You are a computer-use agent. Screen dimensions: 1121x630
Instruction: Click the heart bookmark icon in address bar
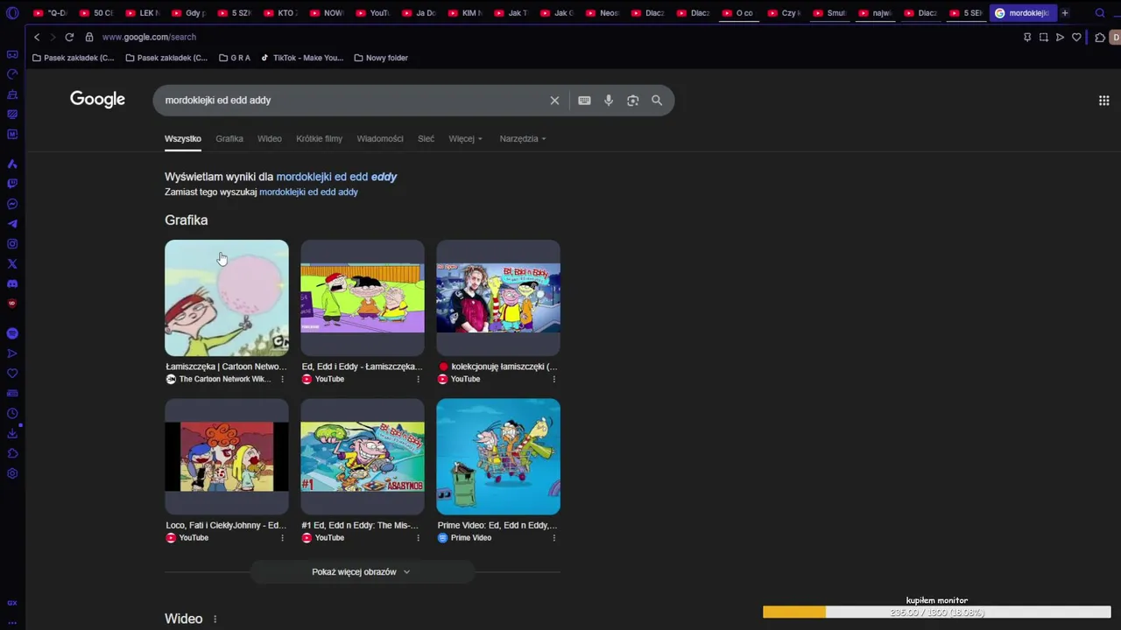(1076, 37)
